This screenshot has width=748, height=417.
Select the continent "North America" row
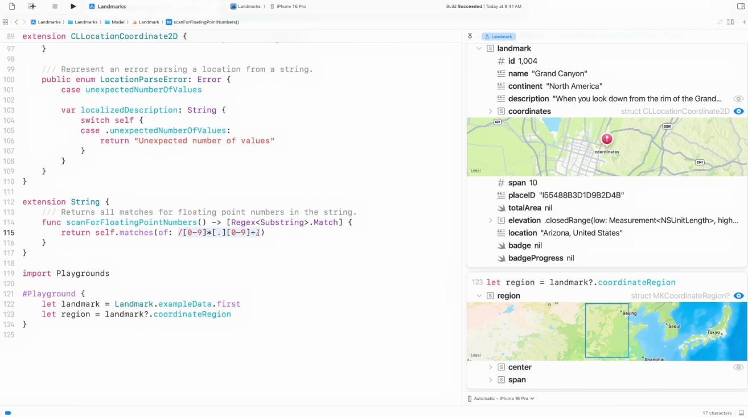pos(607,86)
